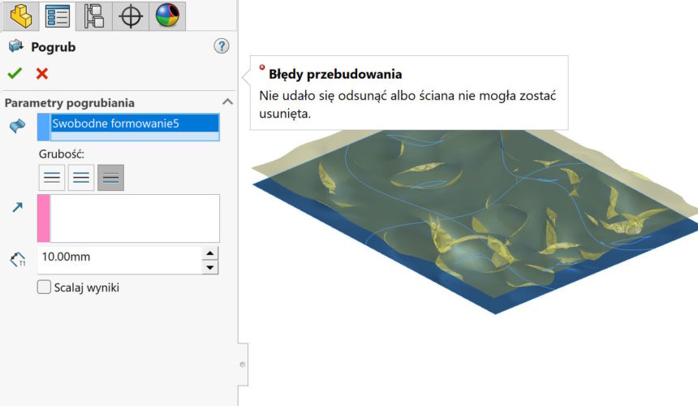This screenshot has width=698, height=406.
Task: Enable the Scalaj wyniki checkbox
Action: click(44, 287)
